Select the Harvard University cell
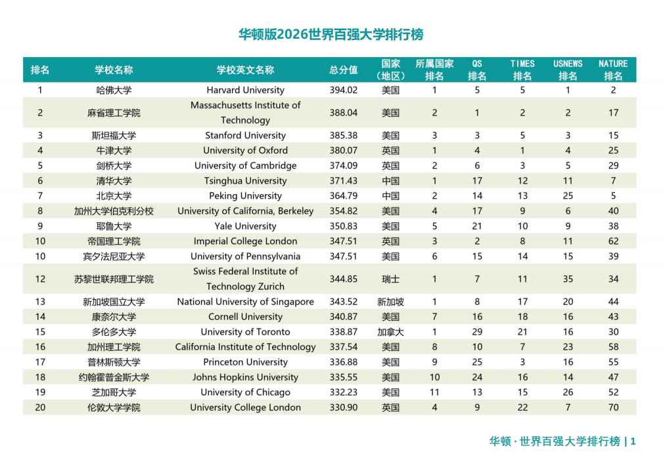Screen dimensions: 665x465 point(245,90)
